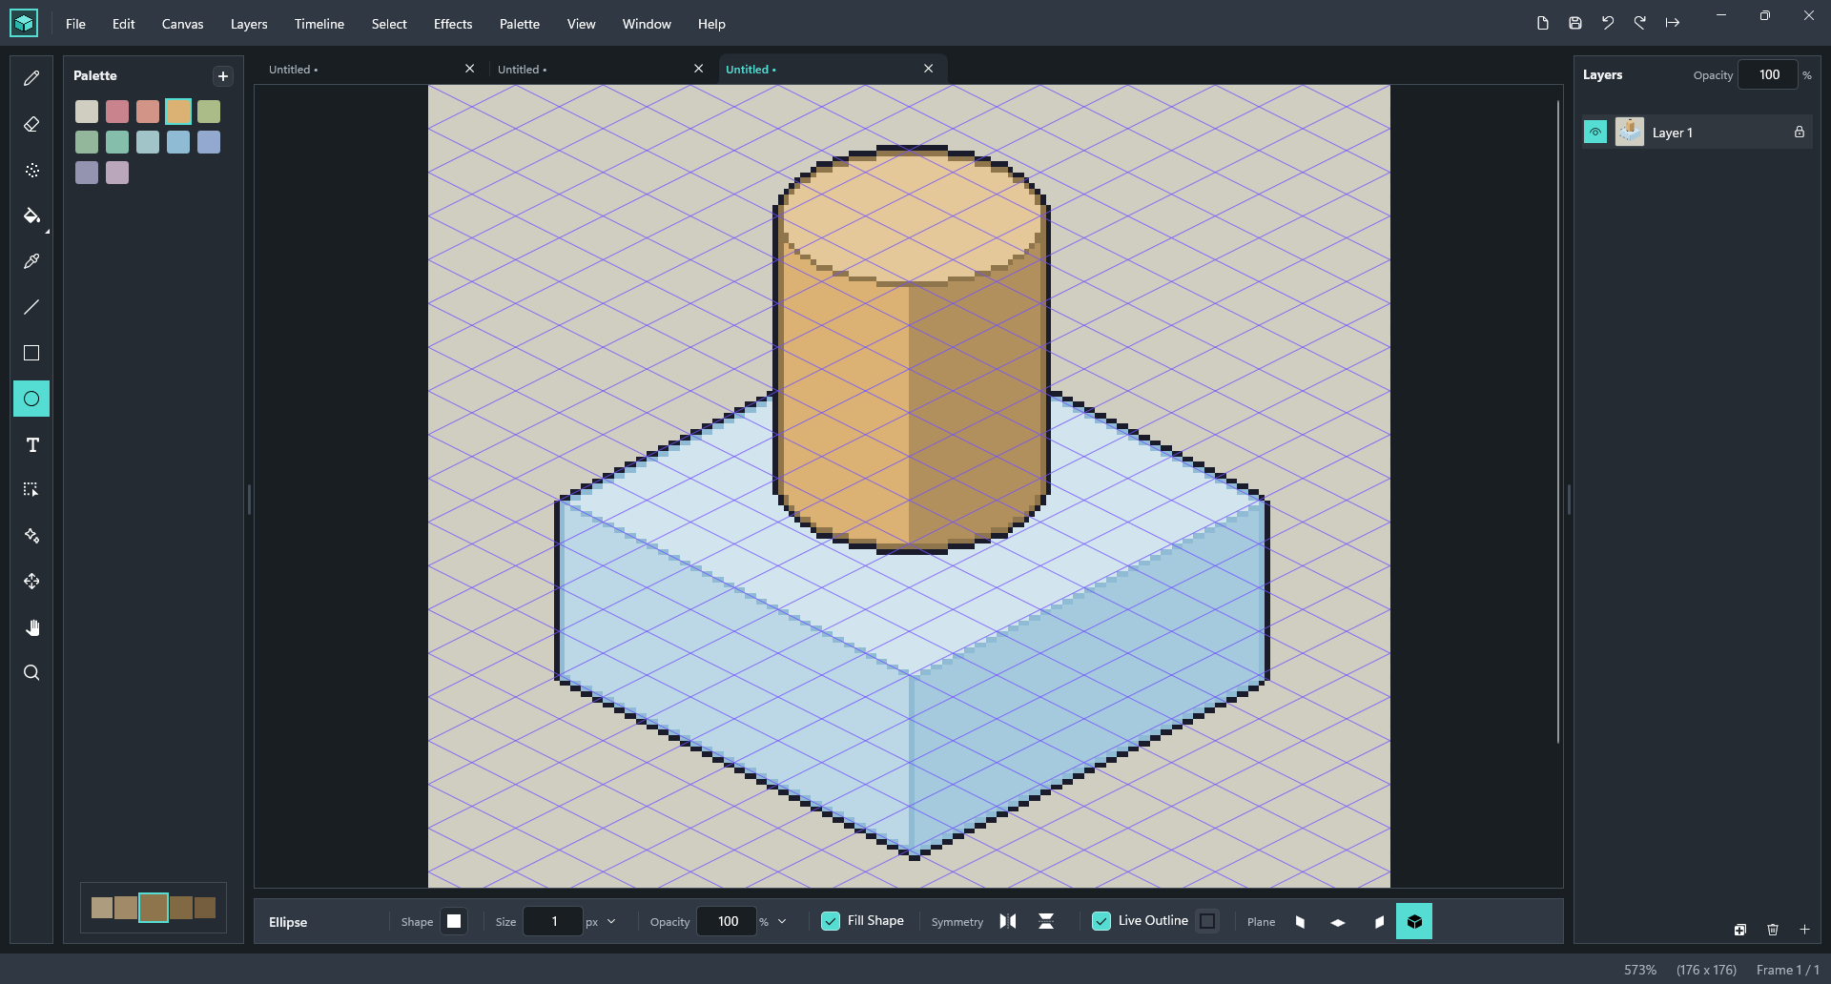Create a new file with the document icon

click(1543, 23)
